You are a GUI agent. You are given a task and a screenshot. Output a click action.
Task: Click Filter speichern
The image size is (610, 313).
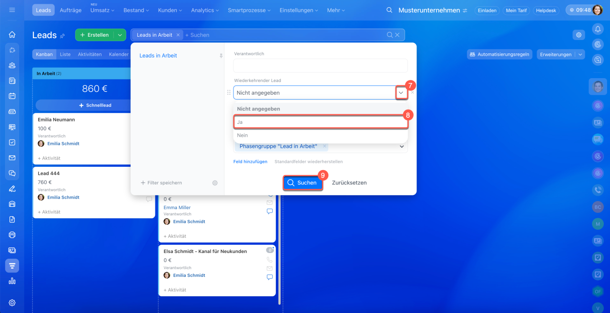[x=161, y=183]
